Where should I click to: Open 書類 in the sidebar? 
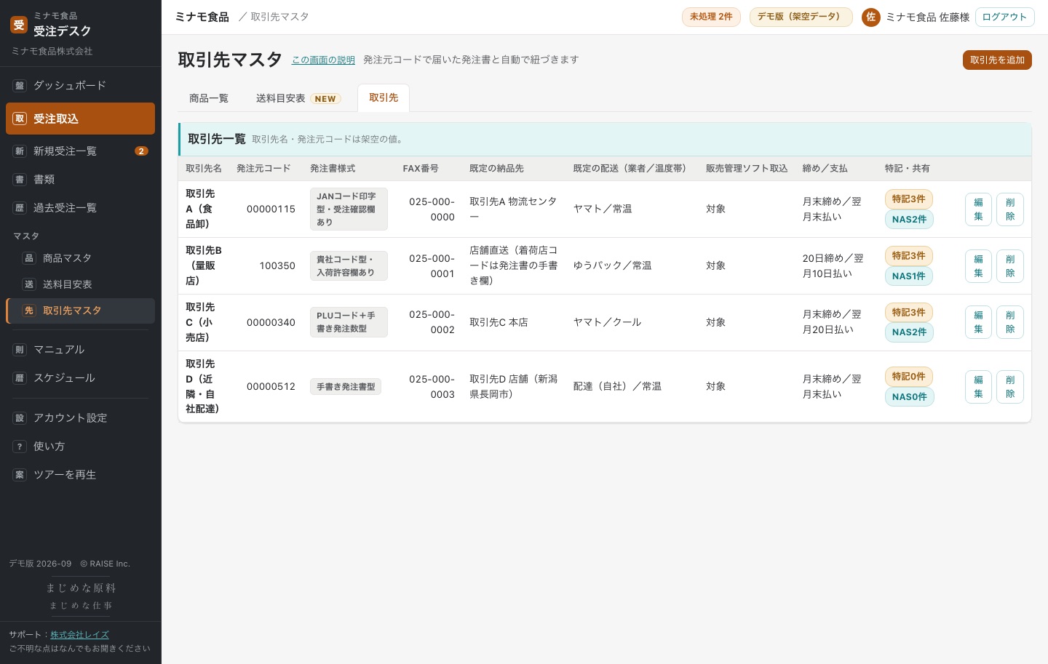point(80,179)
